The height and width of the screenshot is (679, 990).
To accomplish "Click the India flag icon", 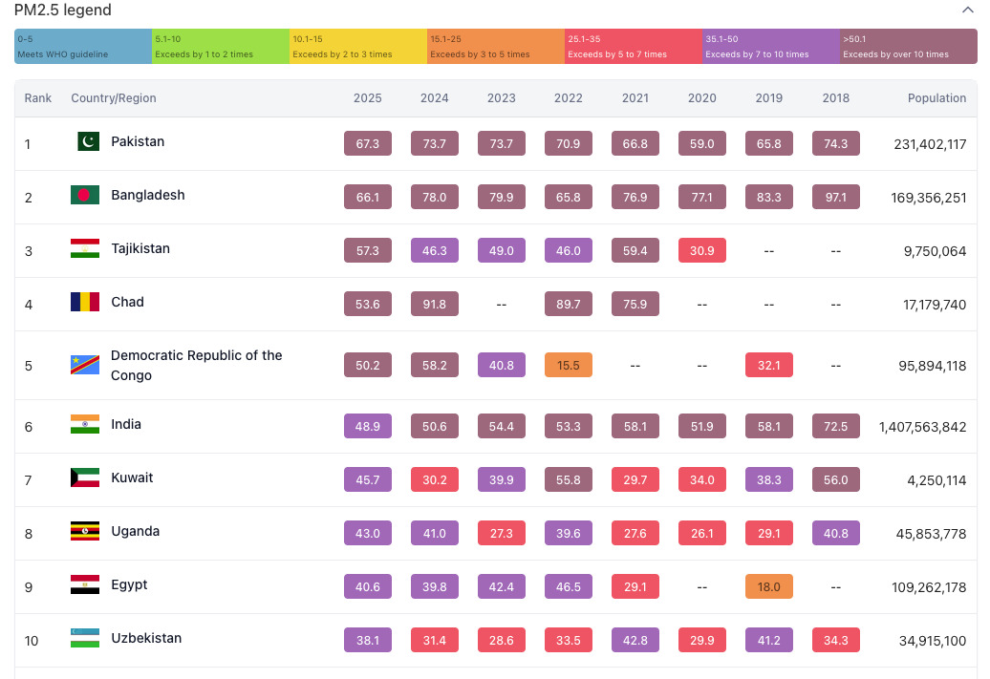I will pyautogui.click(x=85, y=425).
